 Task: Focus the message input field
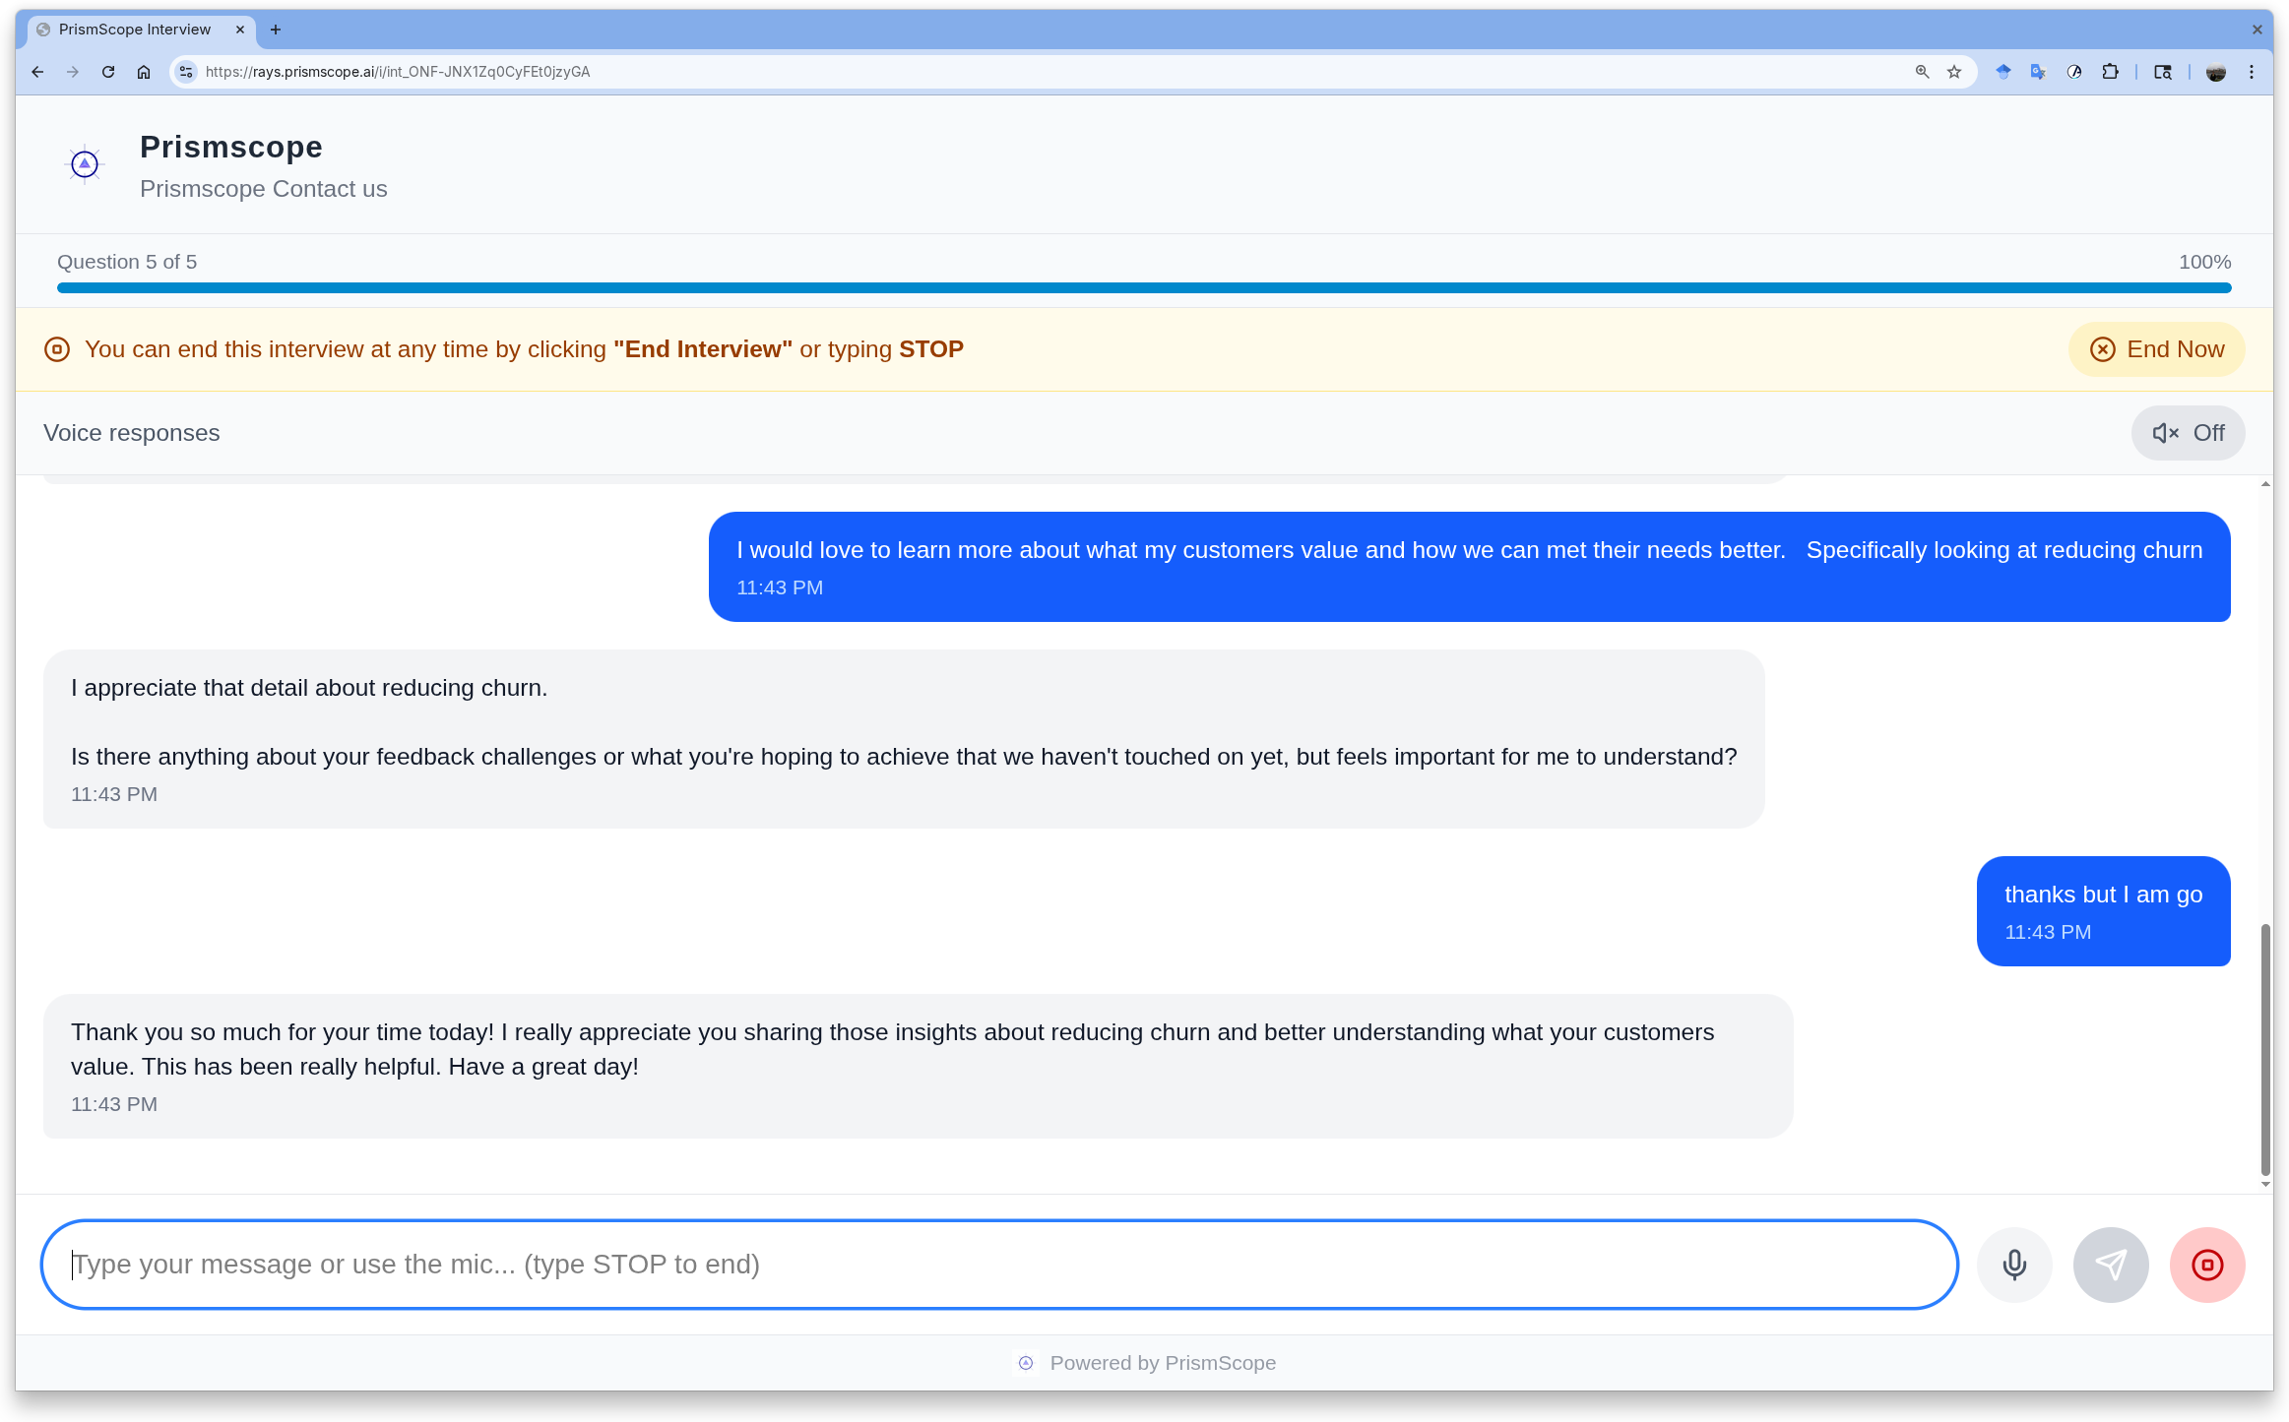999,1265
